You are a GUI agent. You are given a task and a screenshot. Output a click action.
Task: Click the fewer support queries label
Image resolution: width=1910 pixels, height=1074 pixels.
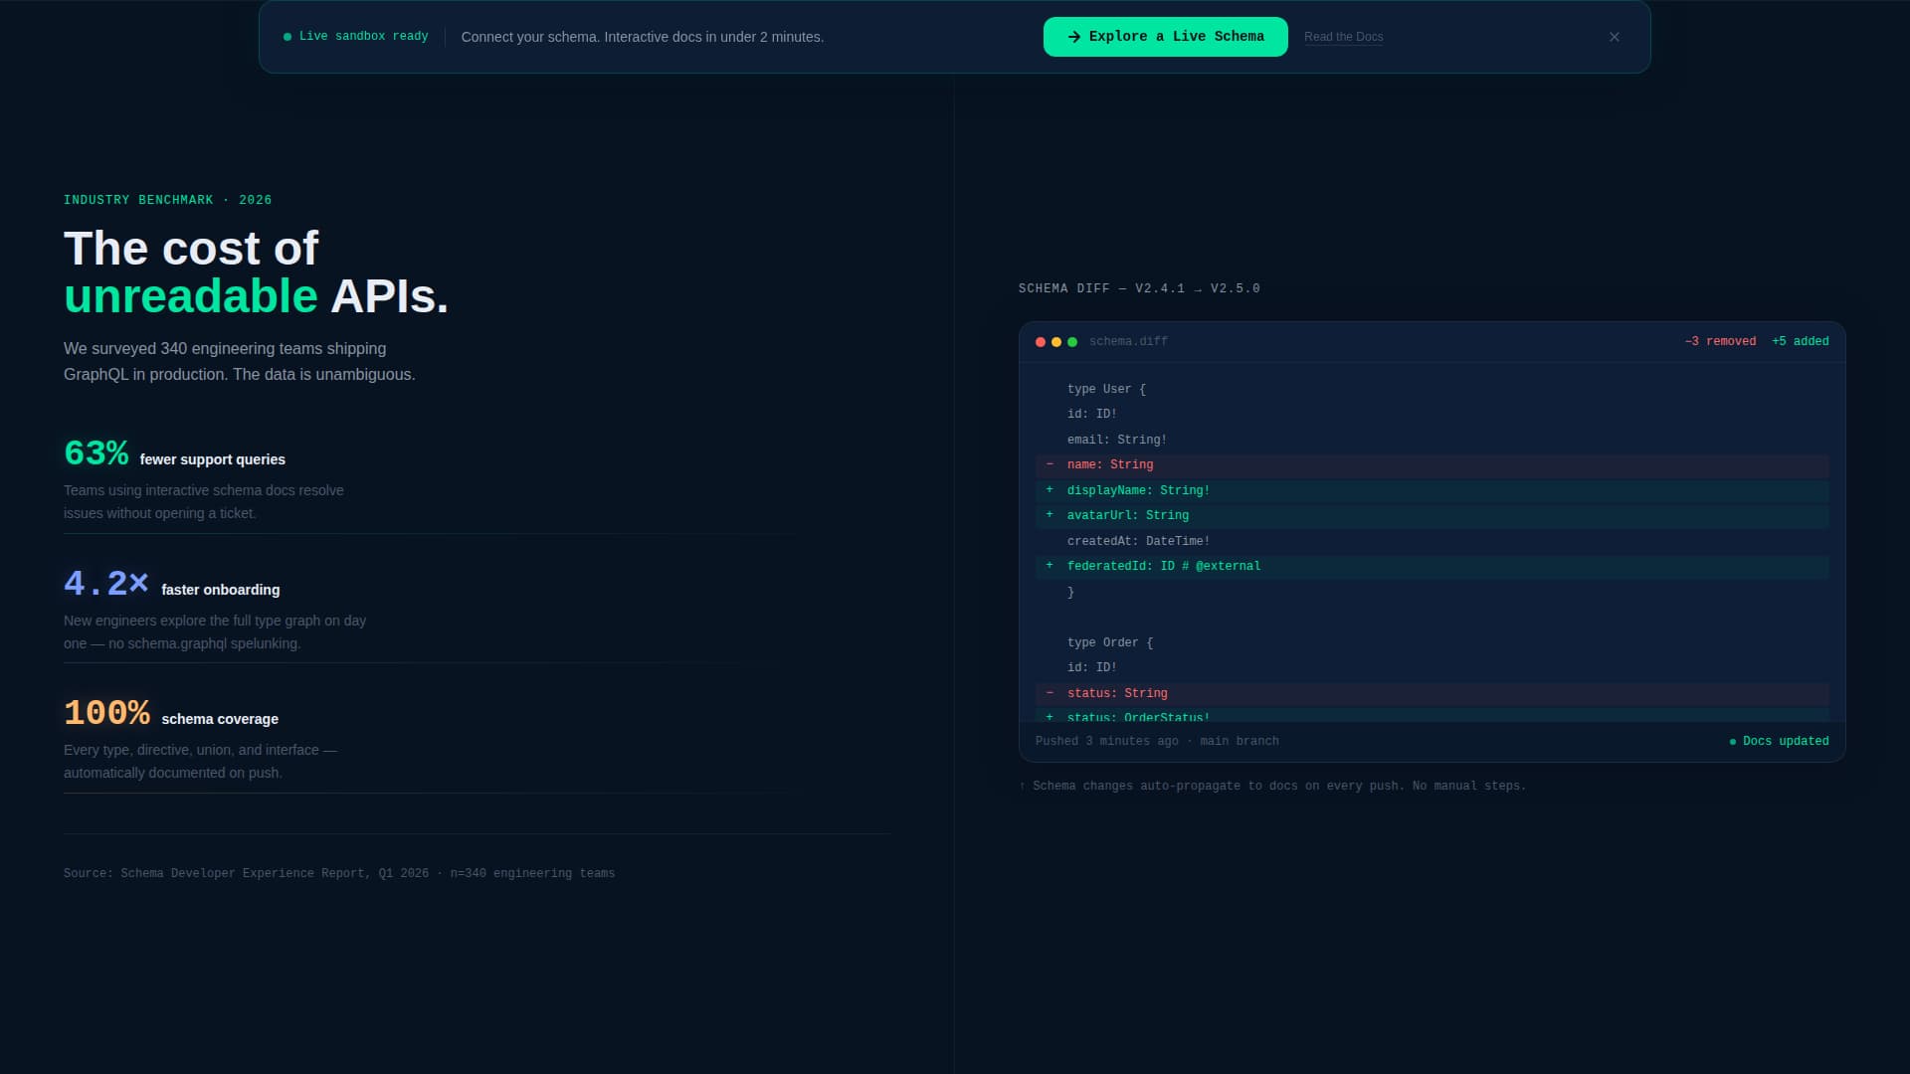[213, 460]
